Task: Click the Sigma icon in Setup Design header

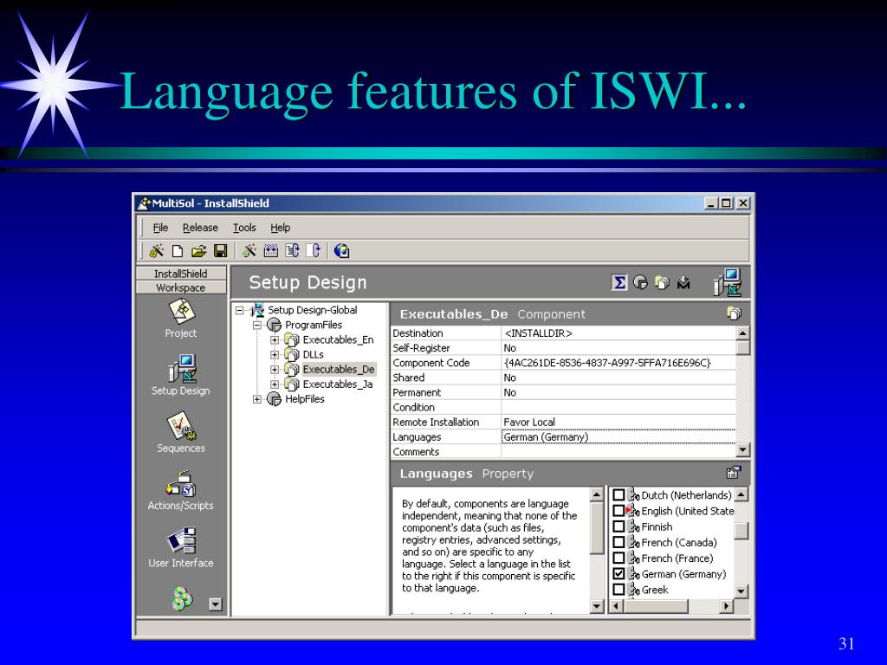Action: pyautogui.click(x=619, y=282)
